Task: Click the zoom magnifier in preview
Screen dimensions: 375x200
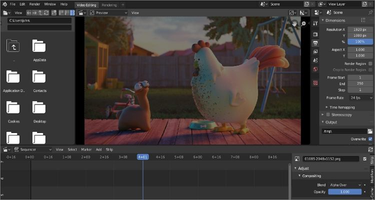Action: coord(303,23)
